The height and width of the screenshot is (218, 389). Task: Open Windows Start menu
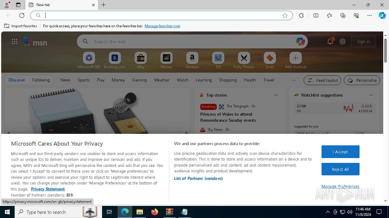(x=7, y=212)
